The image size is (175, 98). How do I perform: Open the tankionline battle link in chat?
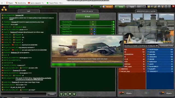tap(33, 79)
